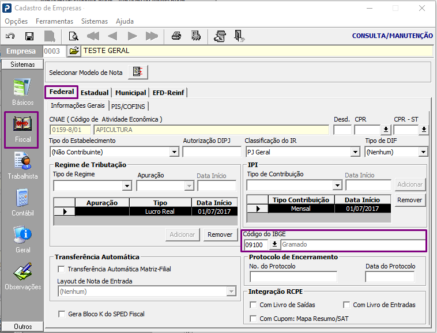Click Remover button in IPI group
This screenshot has height=333, width=437.
click(410, 200)
